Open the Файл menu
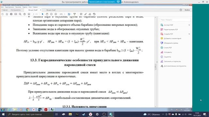 tap(2, 7)
